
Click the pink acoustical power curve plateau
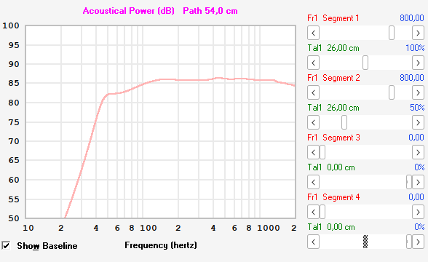(191, 80)
